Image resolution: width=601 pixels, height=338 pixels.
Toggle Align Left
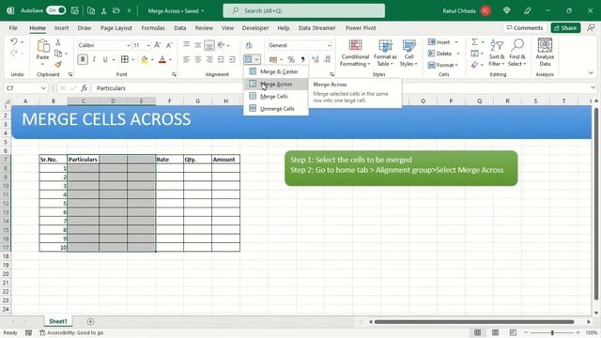click(186, 59)
